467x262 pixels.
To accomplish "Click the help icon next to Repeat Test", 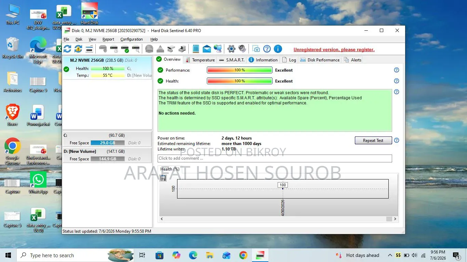I will click(397, 140).
